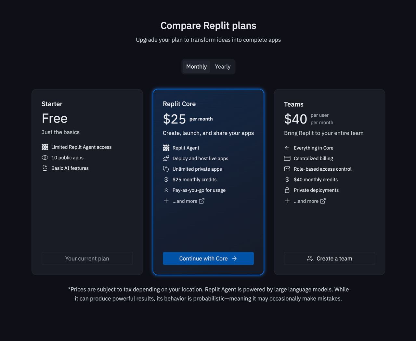This screenshot has width=416, height=341.
Task: Click the rocket icon beside Deploy and host
Action: click(x=166, y=158)
